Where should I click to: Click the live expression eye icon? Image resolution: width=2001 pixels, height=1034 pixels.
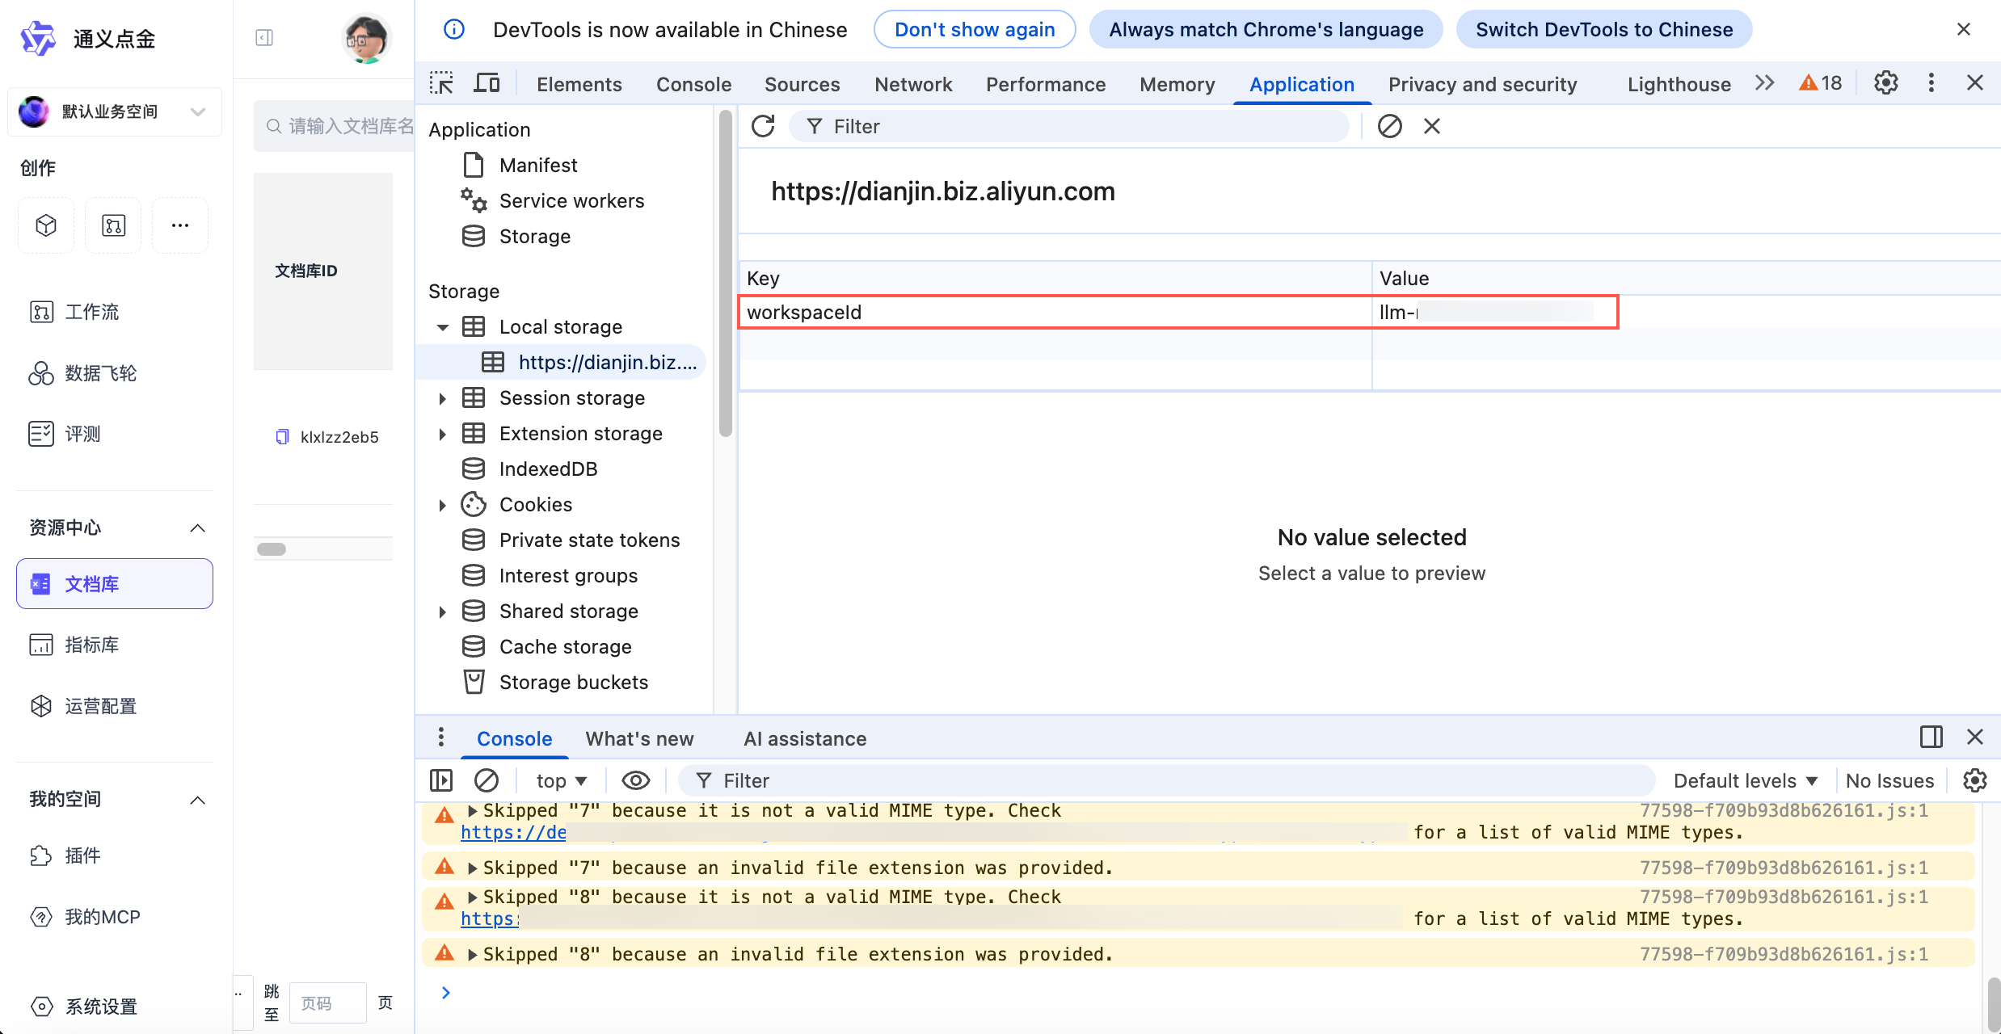point(635,780)
